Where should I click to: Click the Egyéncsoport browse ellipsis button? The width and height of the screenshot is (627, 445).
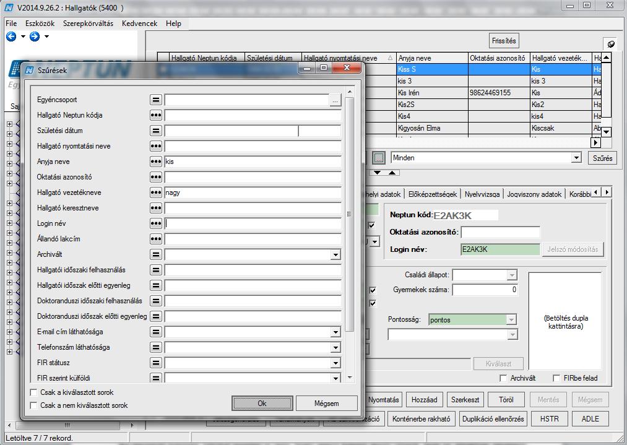pyautogui.click(x=335, y=100)
